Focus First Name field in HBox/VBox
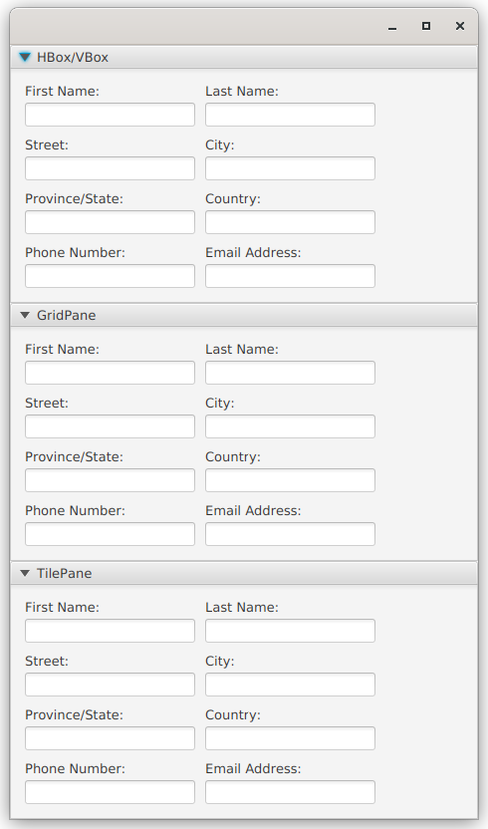Viewport: 488px width, 829px height. 110,115
